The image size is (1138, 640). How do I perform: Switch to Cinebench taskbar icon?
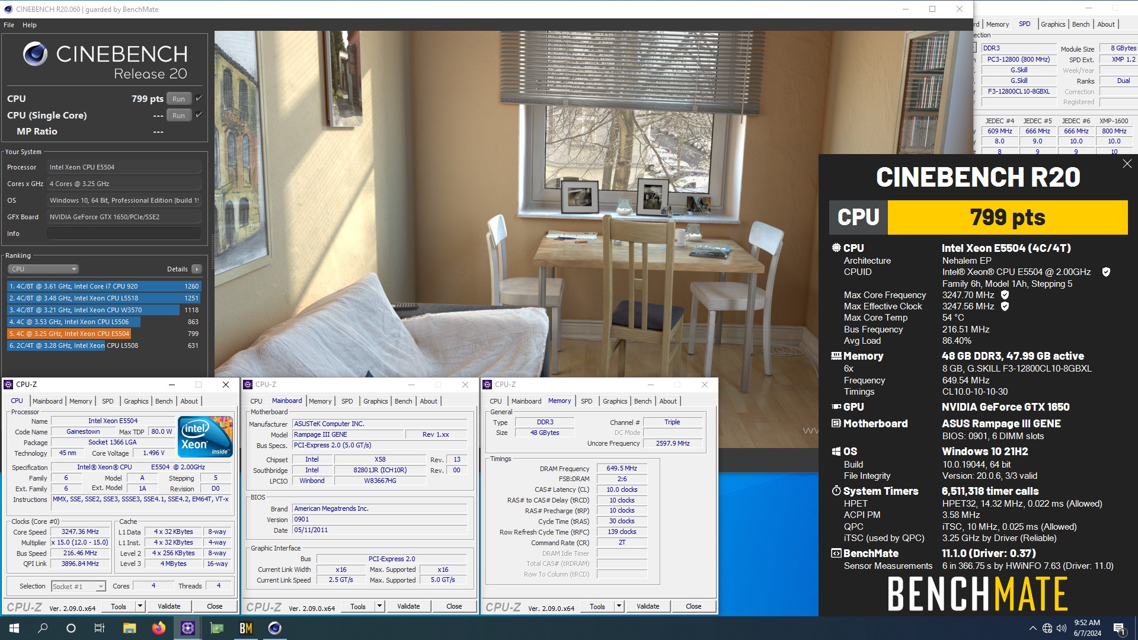(x=274, y=628)
